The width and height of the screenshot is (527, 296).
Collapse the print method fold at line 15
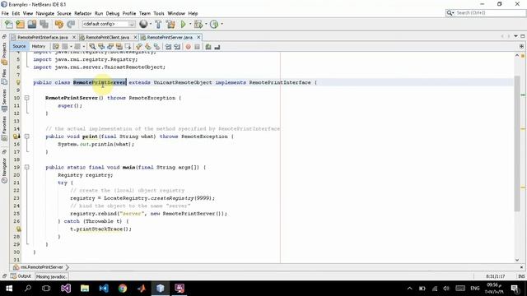coord(26,136)
